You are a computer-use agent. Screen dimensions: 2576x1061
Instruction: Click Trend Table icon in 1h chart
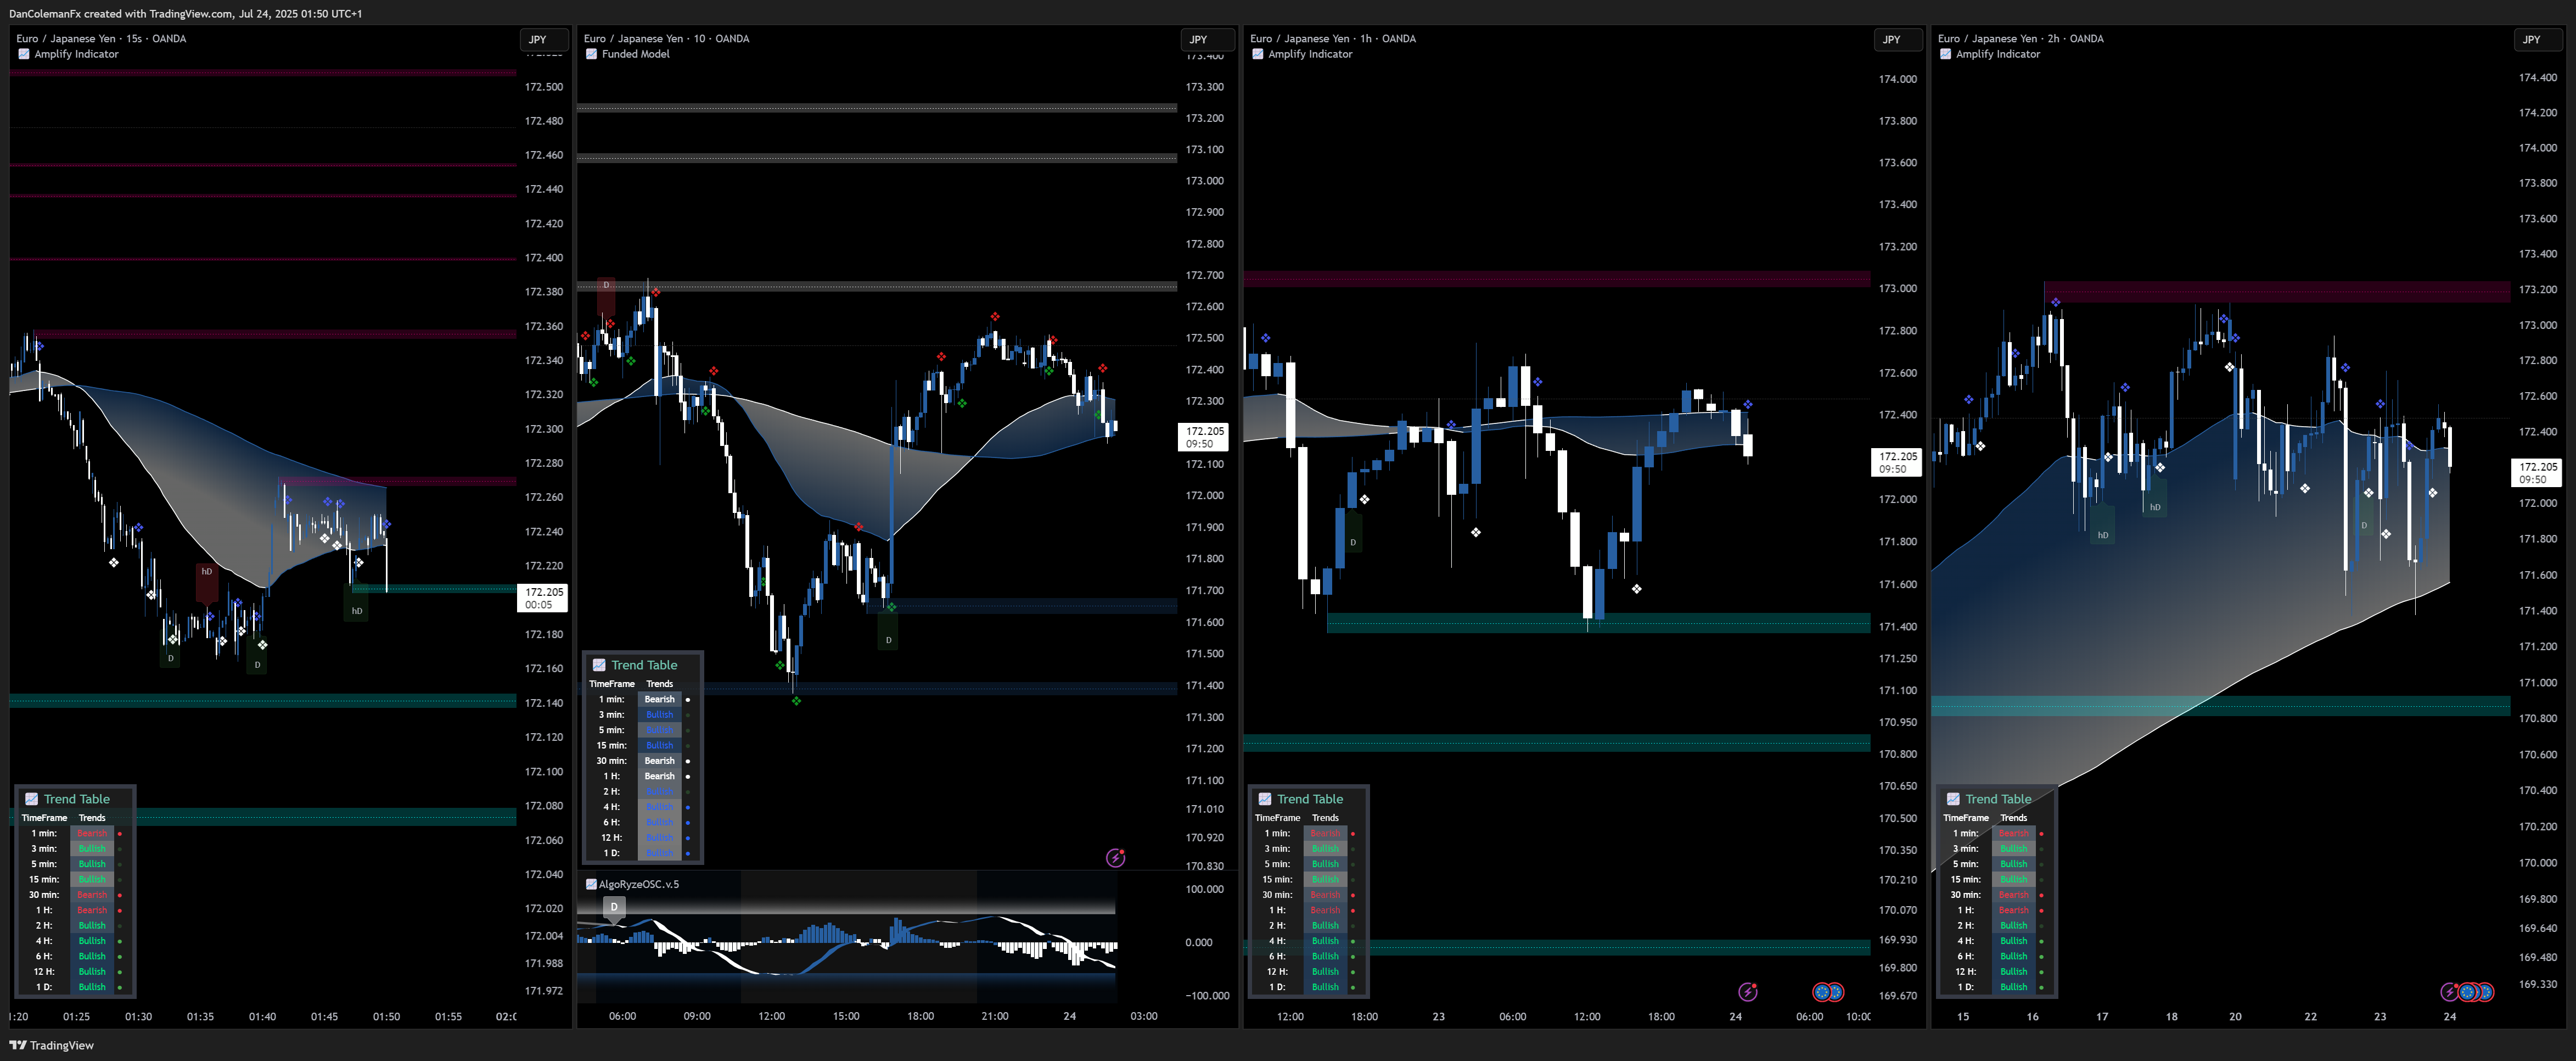point(1265,798)
